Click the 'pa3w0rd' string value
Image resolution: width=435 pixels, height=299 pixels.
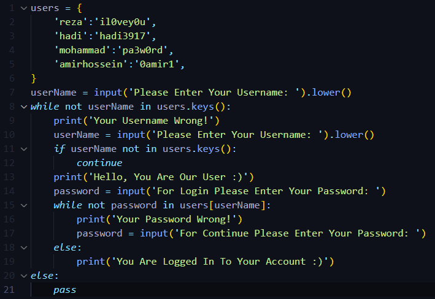pyautogui.click(x=142, y=50)
